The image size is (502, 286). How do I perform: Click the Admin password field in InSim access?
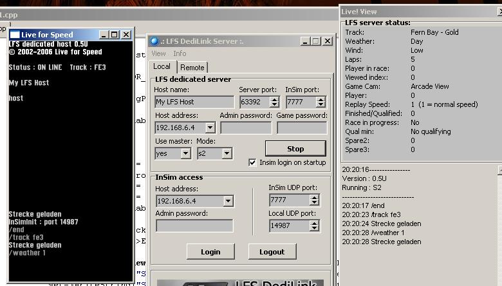(x=194, y=226)
